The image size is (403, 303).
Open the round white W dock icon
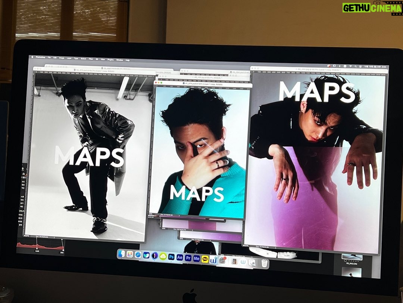[x=243, y=262]
